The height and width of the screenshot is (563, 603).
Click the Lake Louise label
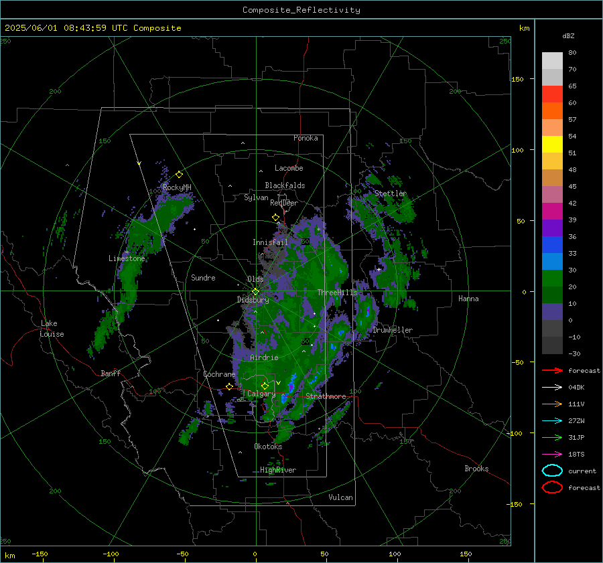click(52, 329)
